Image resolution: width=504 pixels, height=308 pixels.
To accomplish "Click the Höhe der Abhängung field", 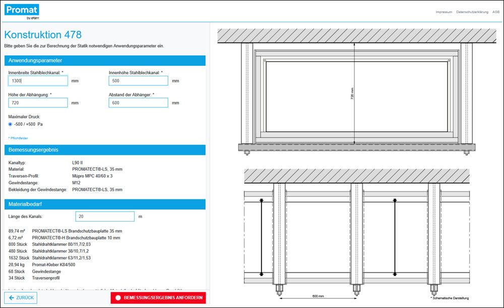I will coord(38,103).
